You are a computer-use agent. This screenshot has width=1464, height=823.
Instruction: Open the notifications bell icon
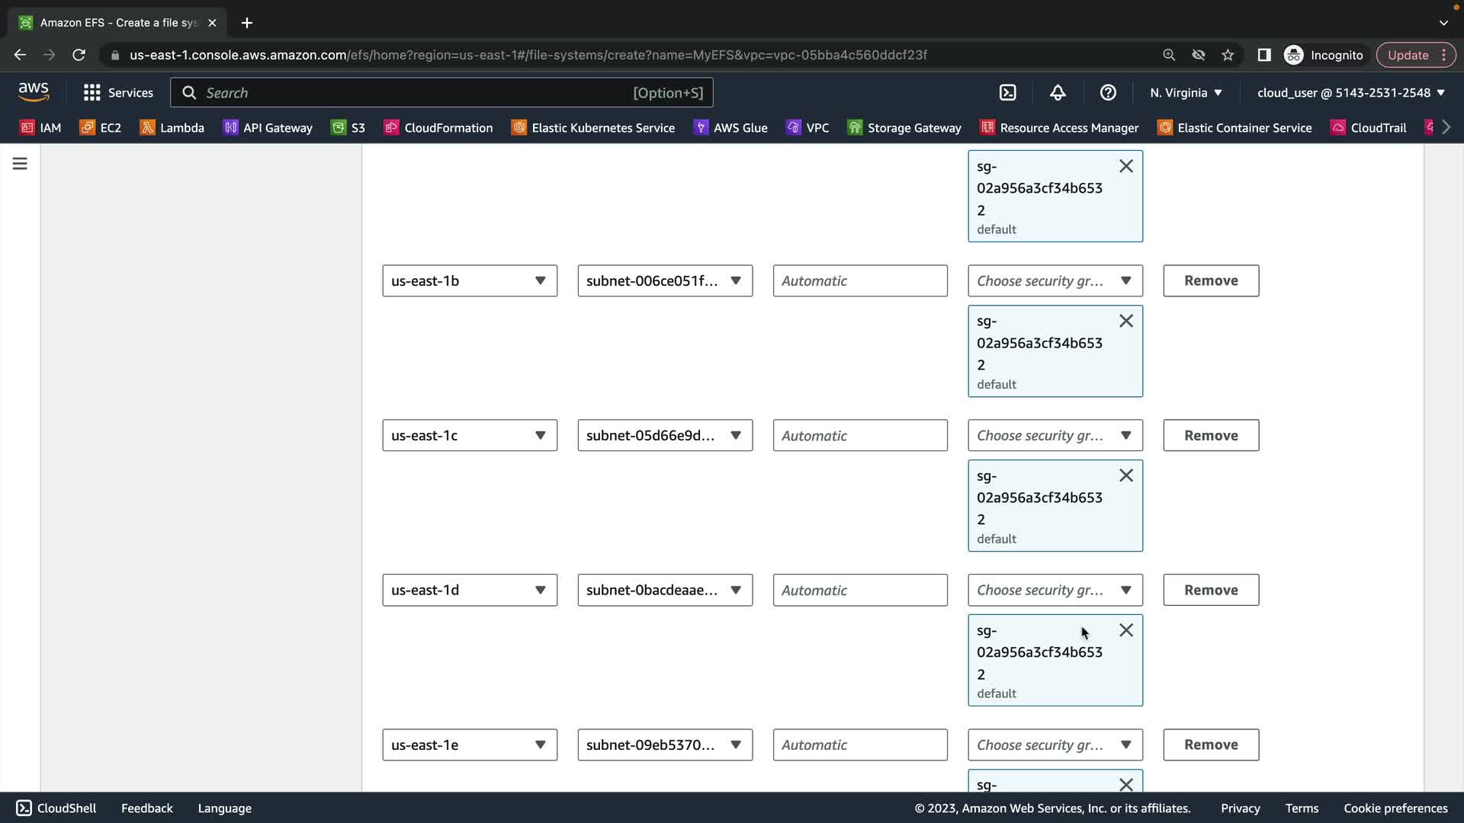coord(1058,93)
